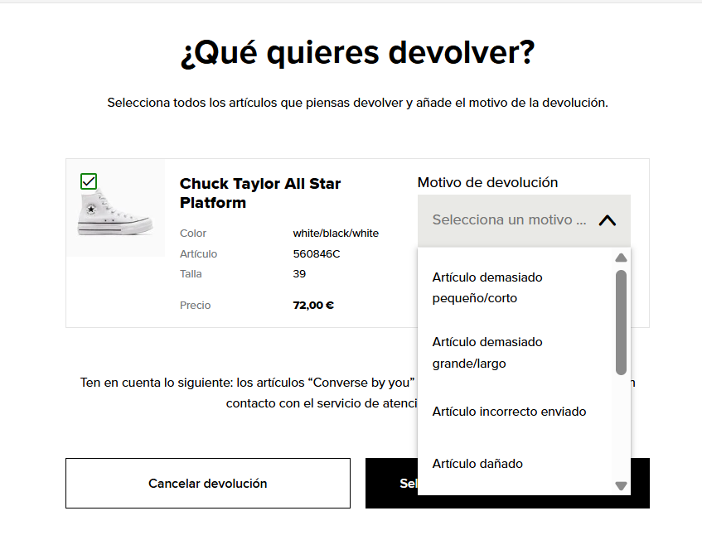
Task: Click the size value '39'
Action: [299, 274]
